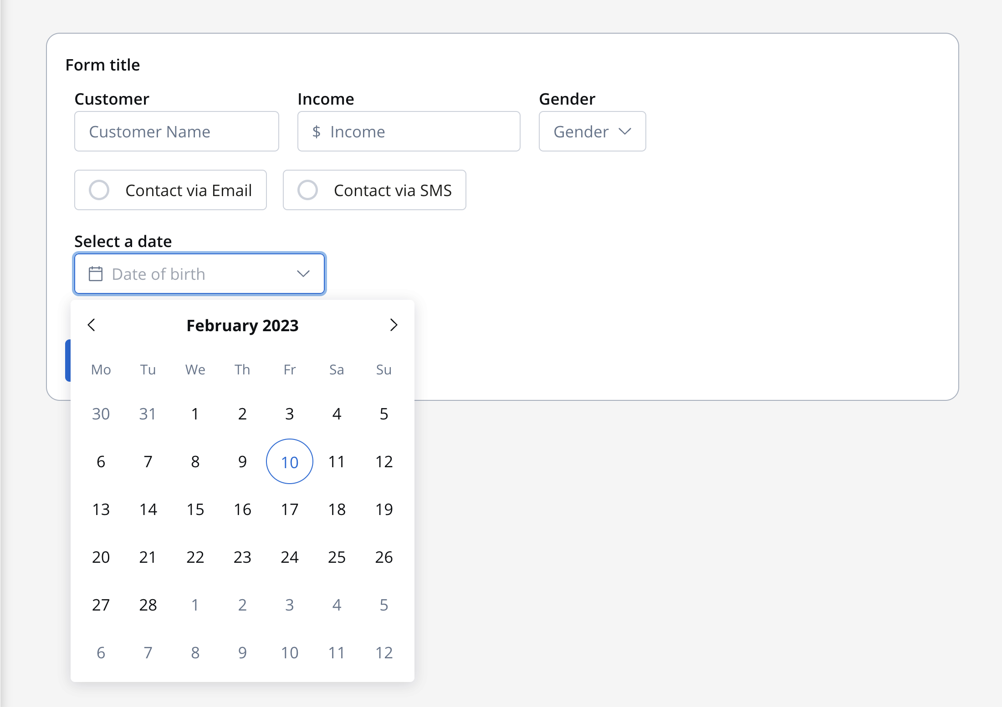Go to next month in calendar

coord(394,325)
